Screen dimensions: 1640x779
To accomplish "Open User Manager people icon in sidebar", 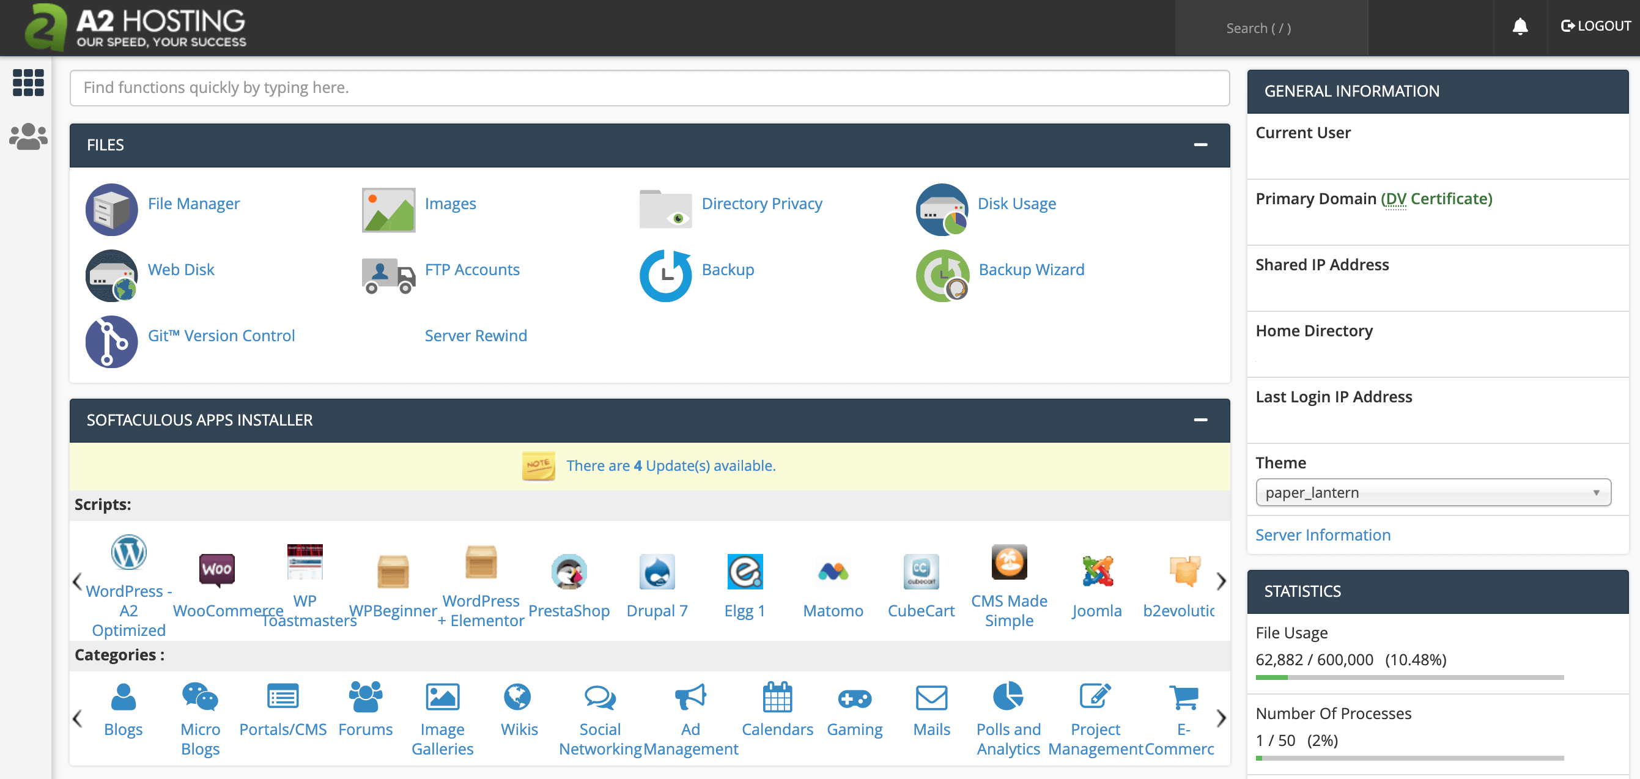I will pos(28,136).
